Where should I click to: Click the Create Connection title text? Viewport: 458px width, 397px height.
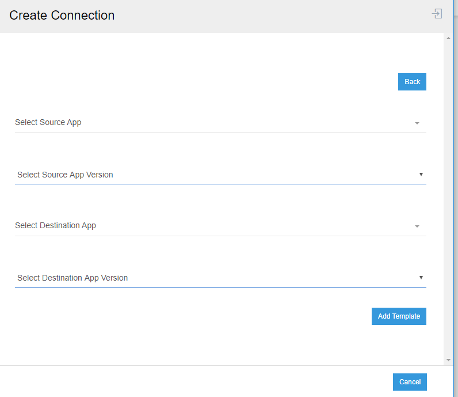[x=62, y=16]
